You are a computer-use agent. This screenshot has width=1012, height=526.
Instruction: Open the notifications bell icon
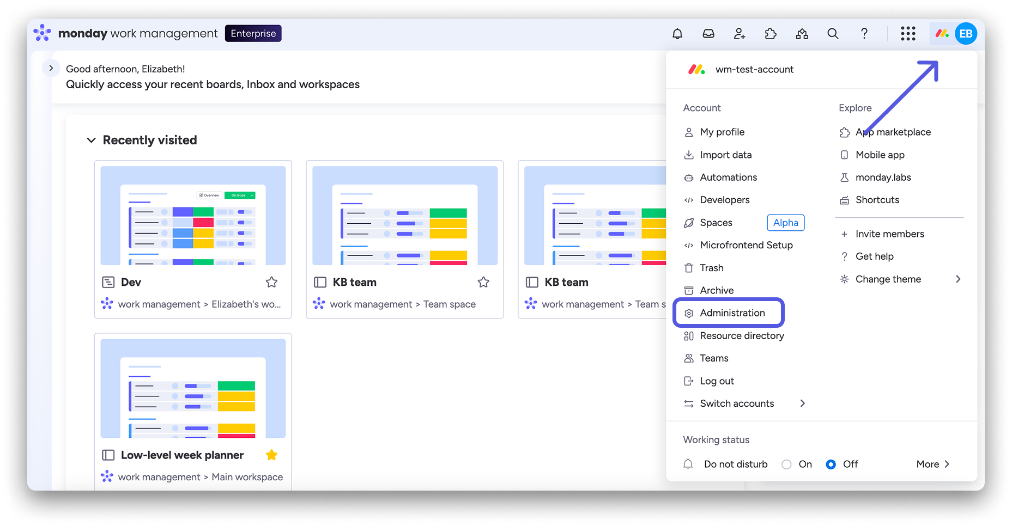pyautogui.click(x=677, y=34)
